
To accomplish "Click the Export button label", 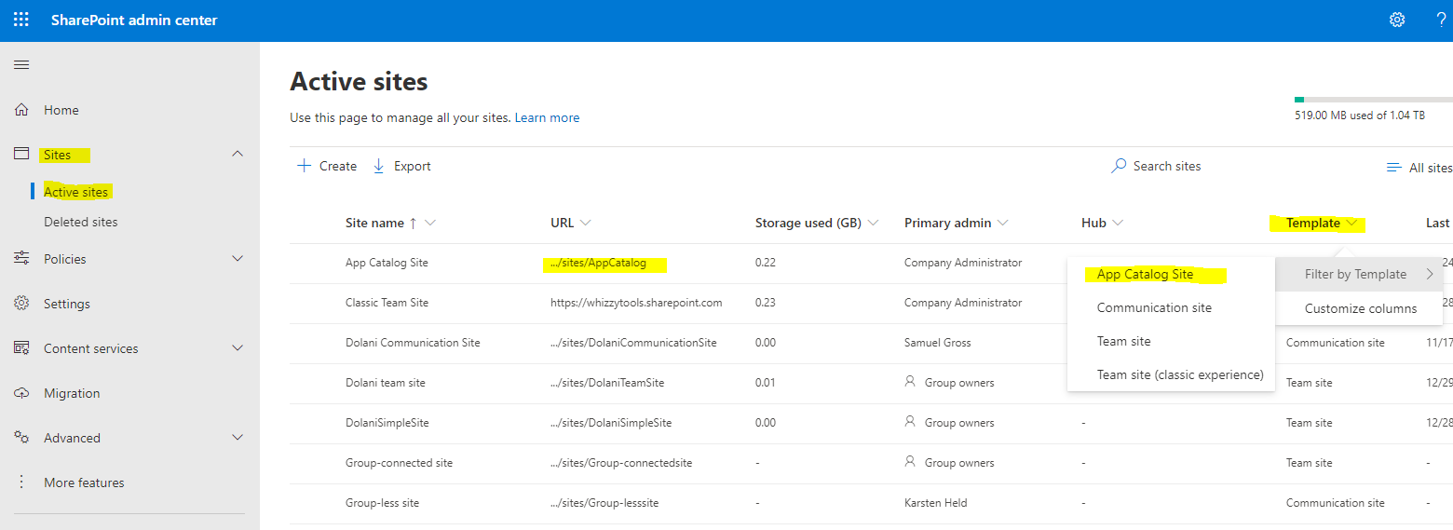I will coord(413,166).
